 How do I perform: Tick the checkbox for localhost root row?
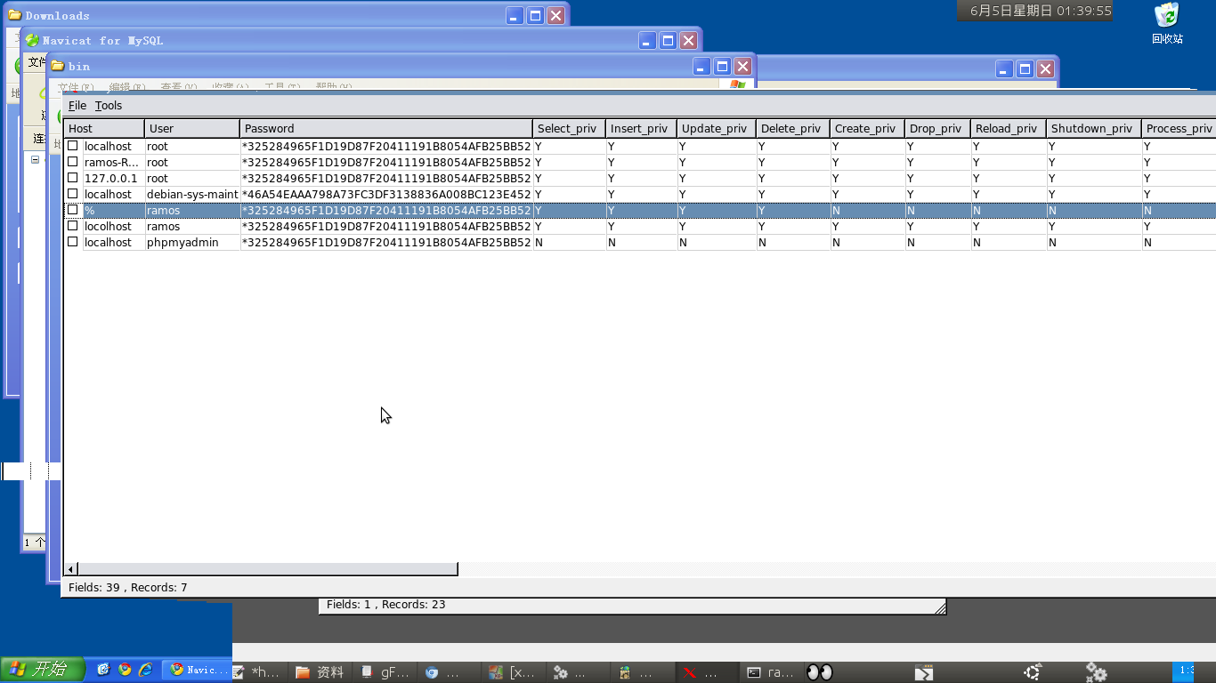tap(73, 146)
